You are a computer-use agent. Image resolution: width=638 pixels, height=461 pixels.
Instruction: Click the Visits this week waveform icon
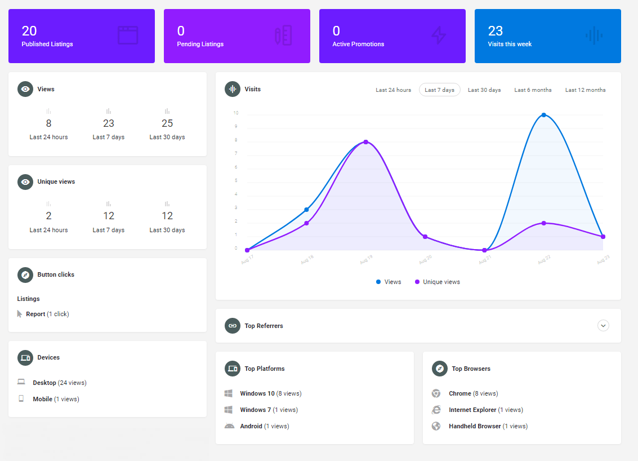(594, 36)
